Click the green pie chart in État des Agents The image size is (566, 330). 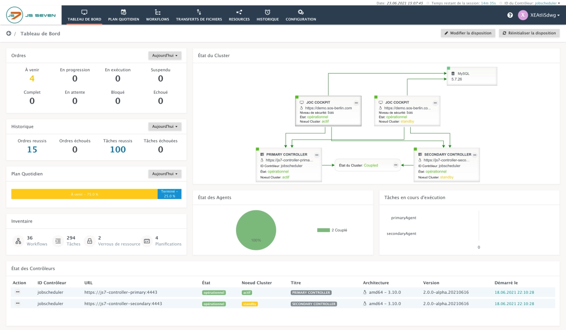coord(256,230)
